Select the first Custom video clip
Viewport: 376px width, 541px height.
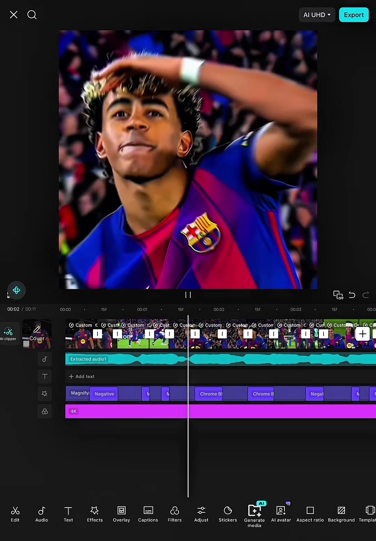pyautogui.click(x=81, y=334)
